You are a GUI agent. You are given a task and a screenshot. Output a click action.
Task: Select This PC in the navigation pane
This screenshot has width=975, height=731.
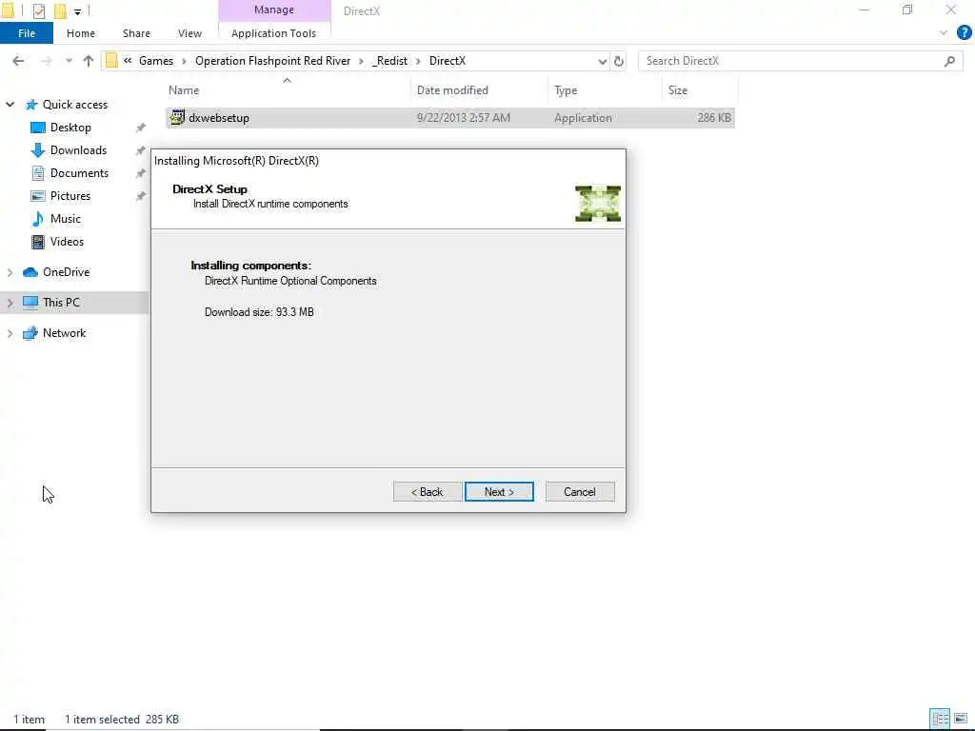click(61, 303)
